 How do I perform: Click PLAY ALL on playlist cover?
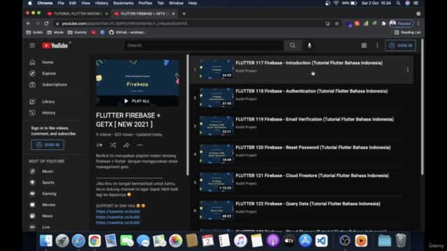coord(137,101)
